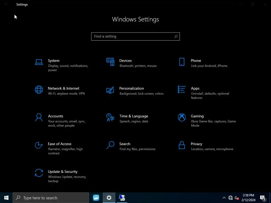271x203 pixels.
Task: Click "Find my files, permissions" description
Action: 137,149
